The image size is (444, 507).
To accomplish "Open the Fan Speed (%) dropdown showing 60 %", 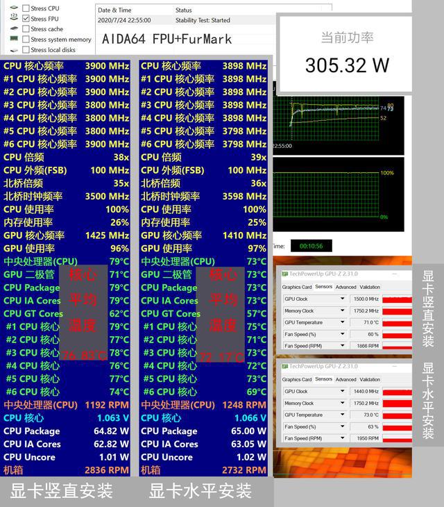I will pyautogui.click(x=342, y=334).
